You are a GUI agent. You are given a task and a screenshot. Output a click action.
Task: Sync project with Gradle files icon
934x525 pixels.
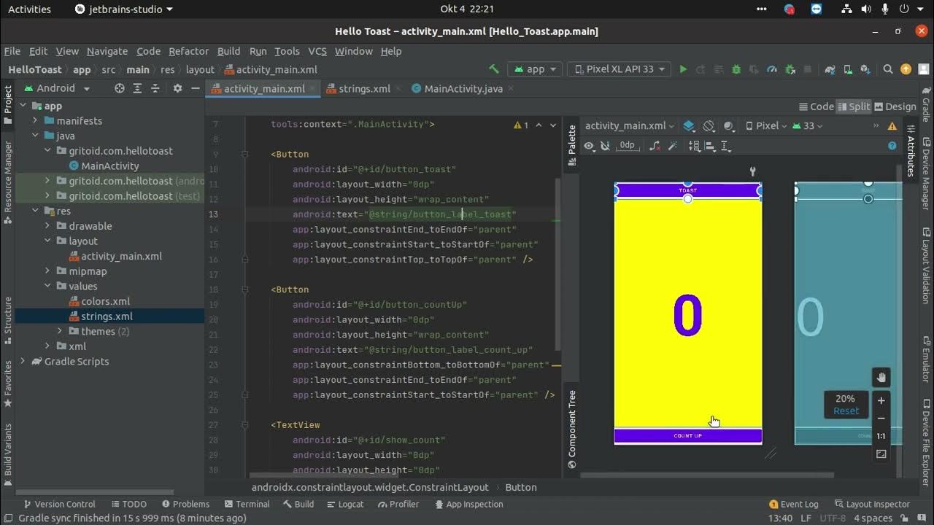pyautogui.click(x=830, y=69)
